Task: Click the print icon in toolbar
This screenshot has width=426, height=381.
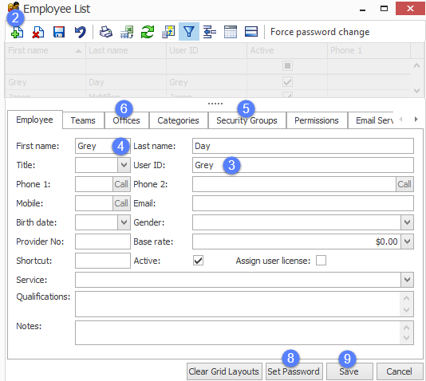Action: (106, 32)
